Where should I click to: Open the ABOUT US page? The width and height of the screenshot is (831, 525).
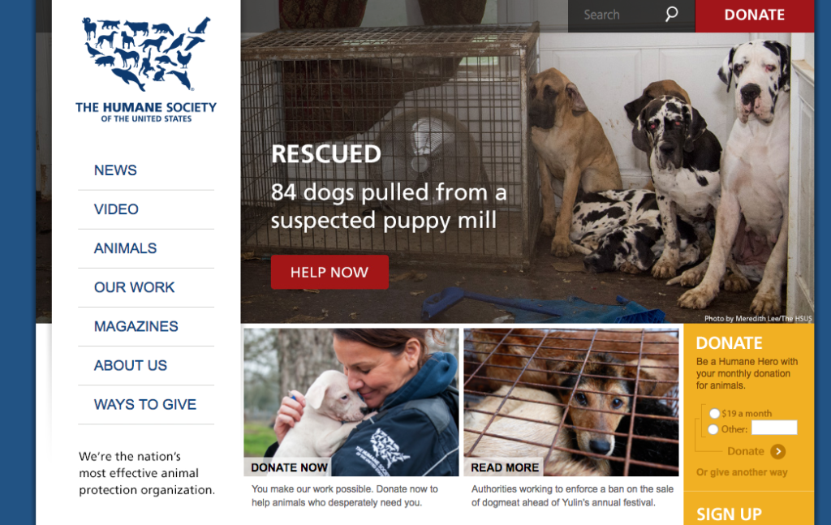click(131, 365)
